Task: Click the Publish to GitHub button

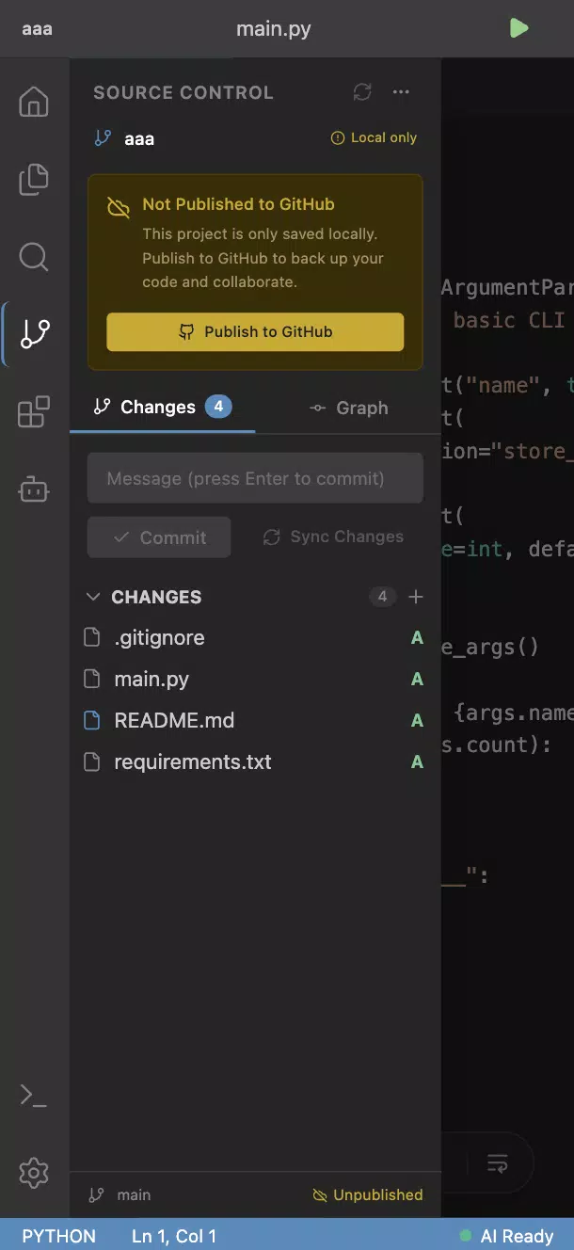Action: tap(255, 331)
